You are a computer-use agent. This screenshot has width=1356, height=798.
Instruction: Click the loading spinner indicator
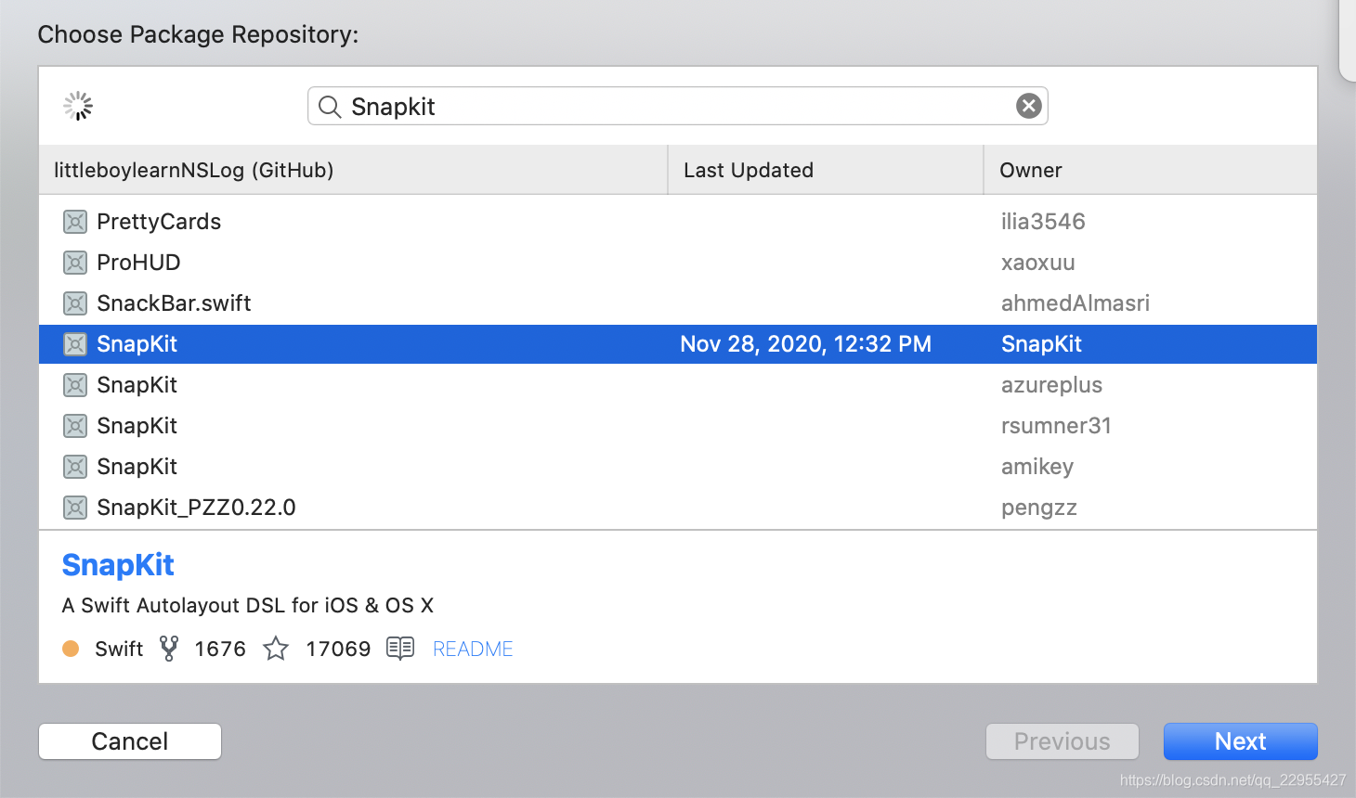(78, 106)
